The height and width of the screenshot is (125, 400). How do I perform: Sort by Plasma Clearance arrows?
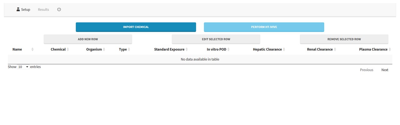click(390, 49)
